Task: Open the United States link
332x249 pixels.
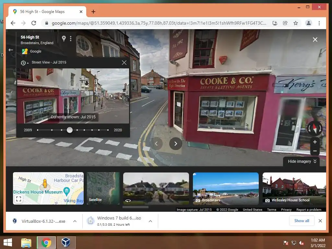Action: pyautogui.click(x=253, y=210)
